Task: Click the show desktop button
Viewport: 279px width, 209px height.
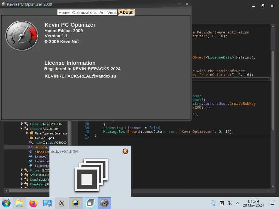Action: [272, 203]
